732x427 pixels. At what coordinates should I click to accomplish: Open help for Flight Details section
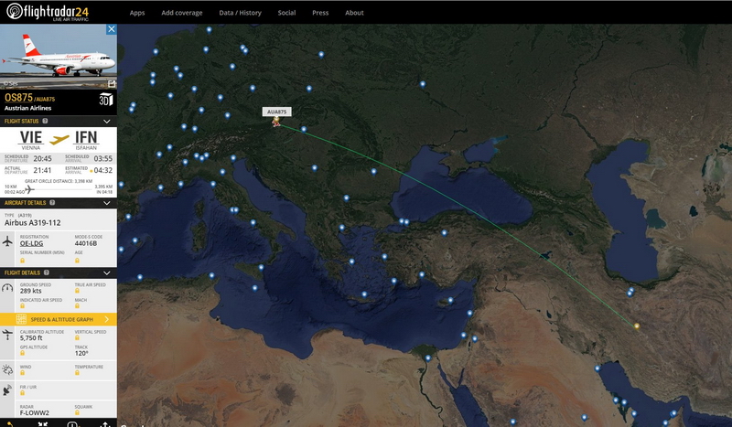tap(47, 272)
